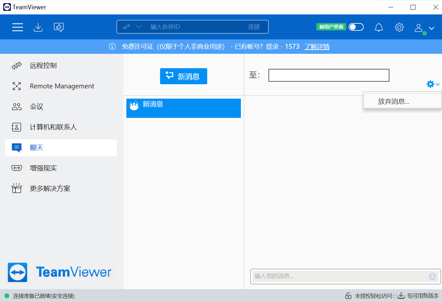Open settings gear icon in the header
The width and height of the screenshot is (442, 302).
[399, 27]
